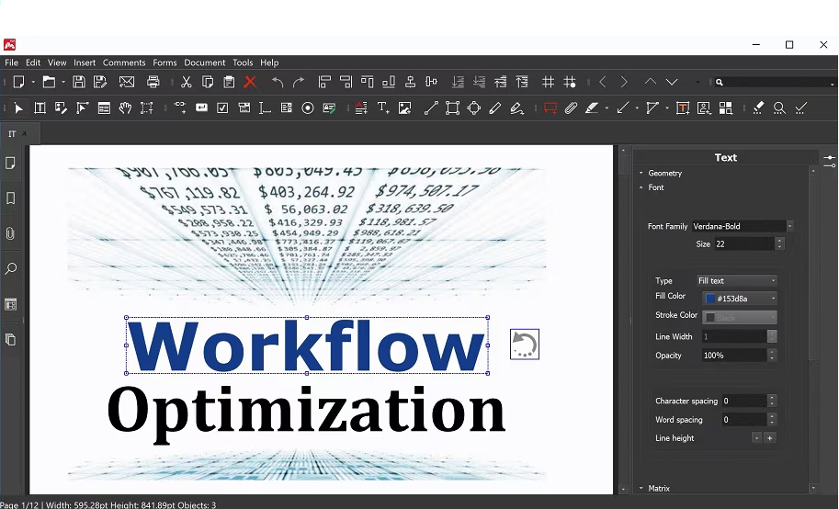This screenshot has height=509, width=839.
Task: Open the Comments menu
Action: click(124, 62)
